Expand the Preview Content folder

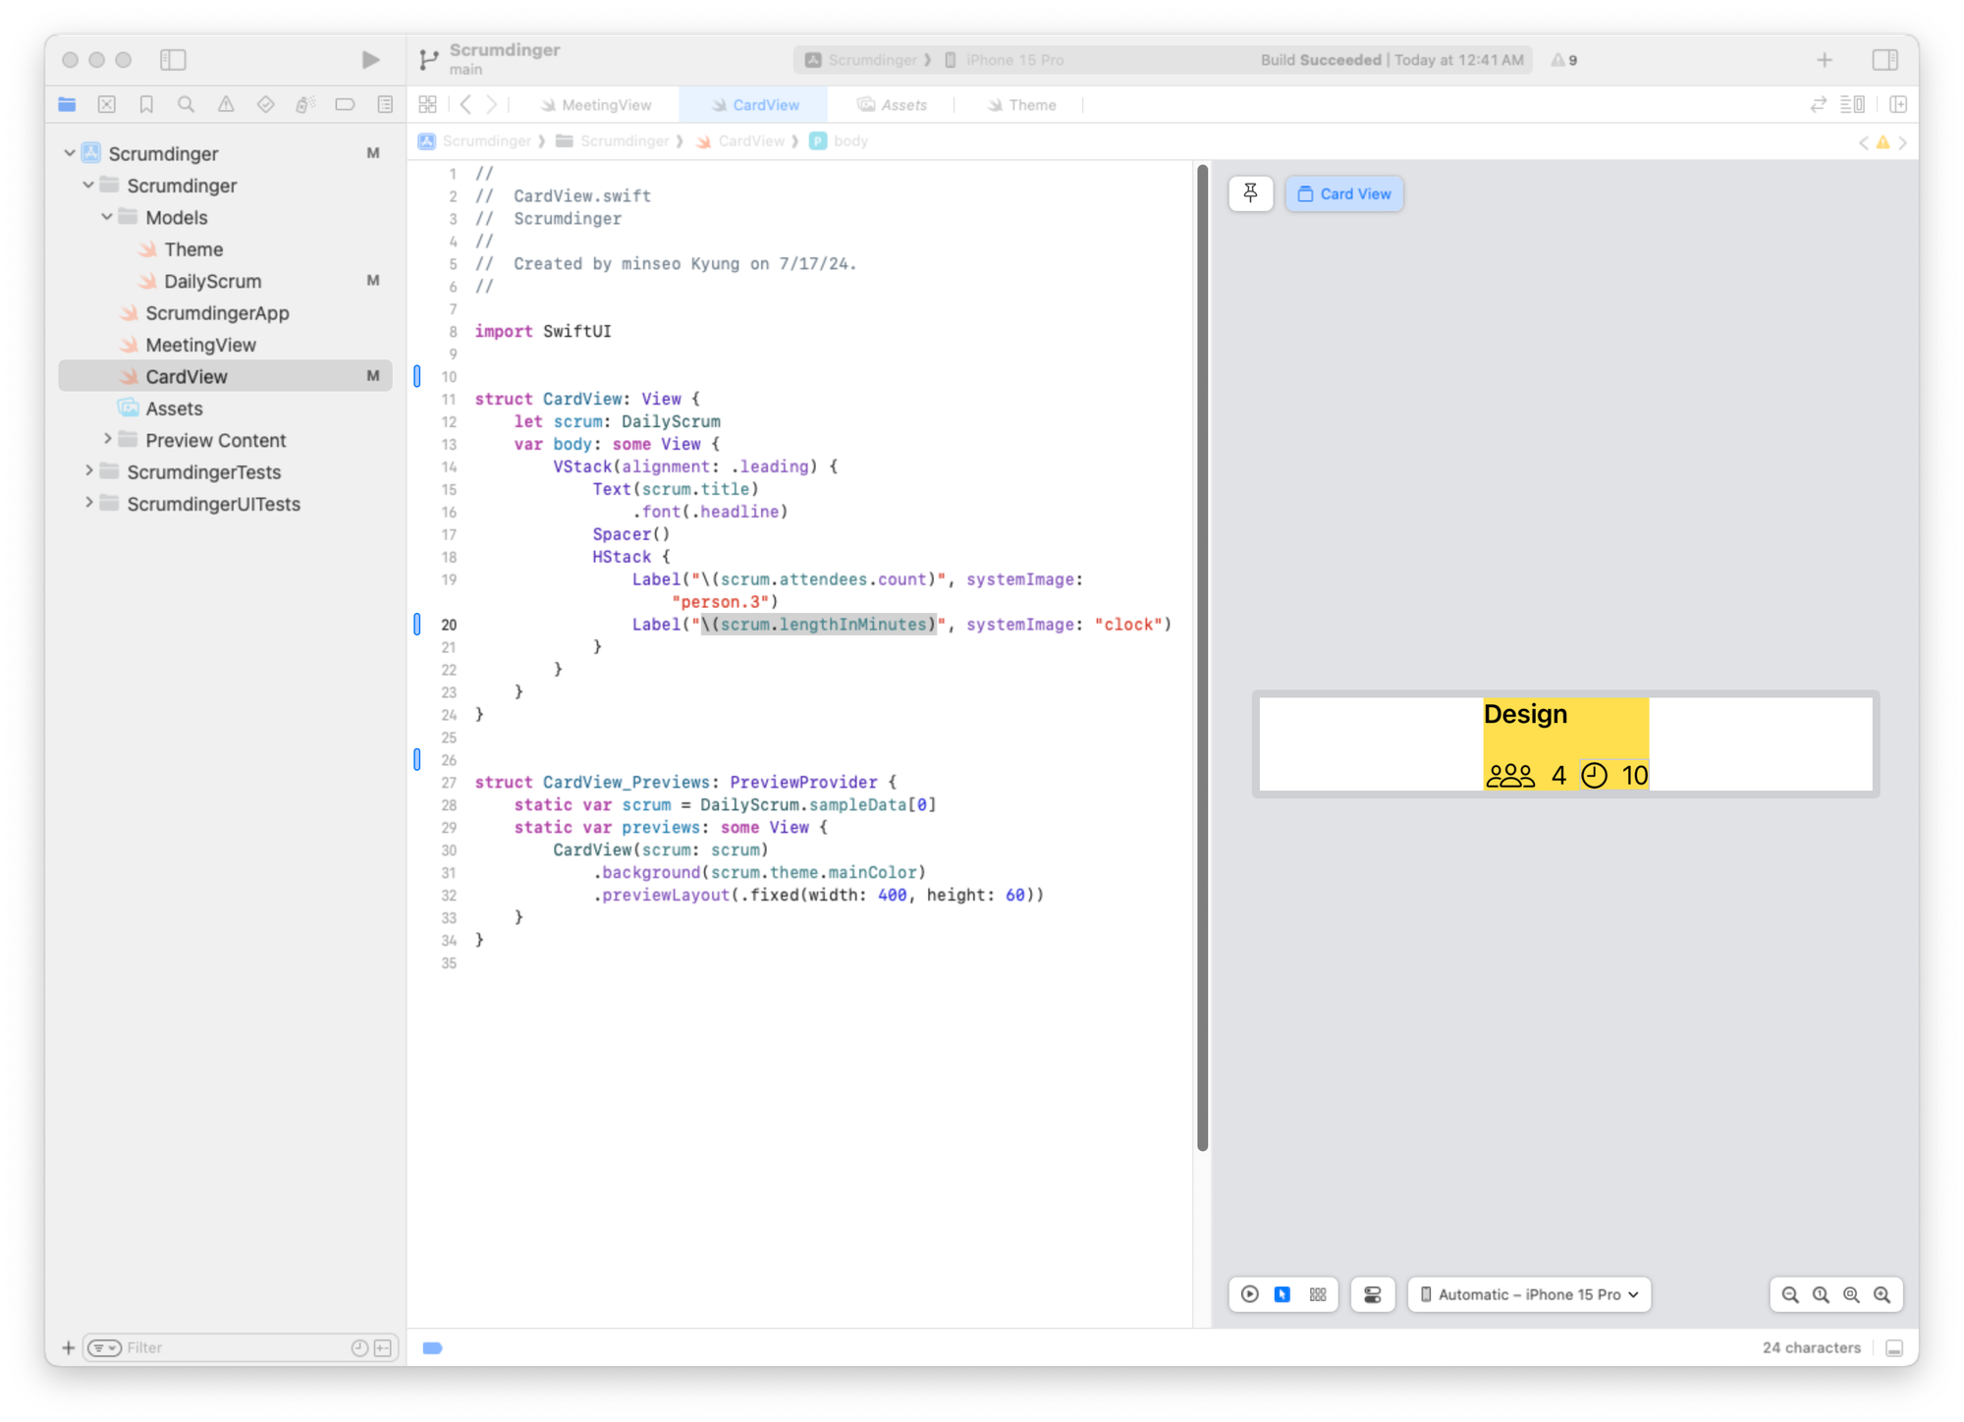tap(107, 440)
